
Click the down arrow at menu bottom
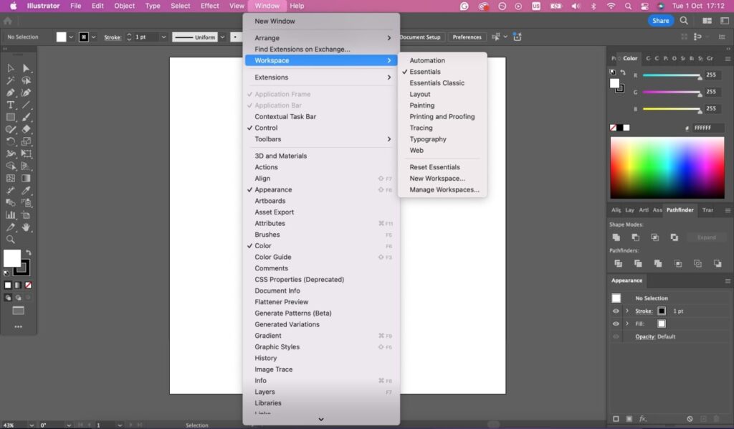click(x=321, y=420)
